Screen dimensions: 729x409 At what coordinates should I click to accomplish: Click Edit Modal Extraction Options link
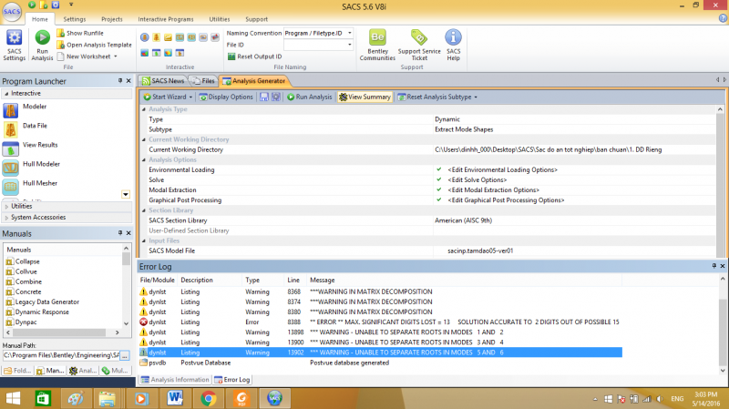(x=493, y=190)
